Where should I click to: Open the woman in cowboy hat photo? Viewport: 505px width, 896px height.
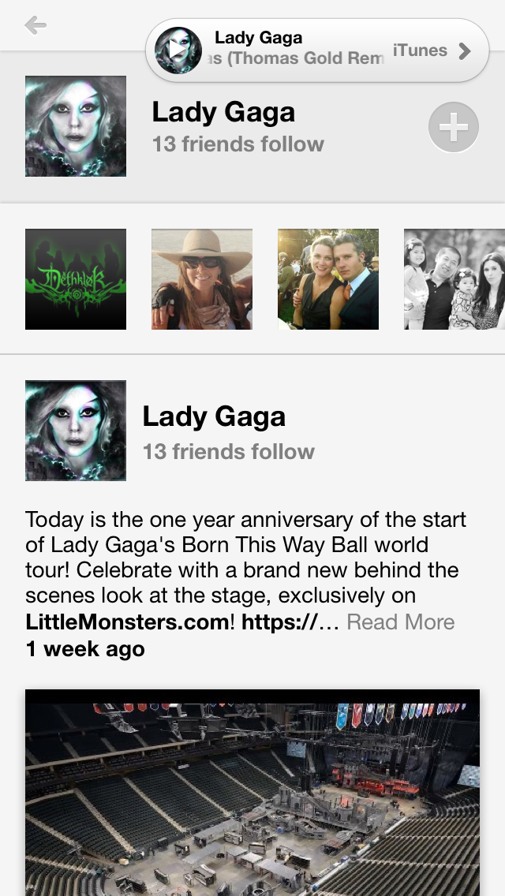coord(202,279)
